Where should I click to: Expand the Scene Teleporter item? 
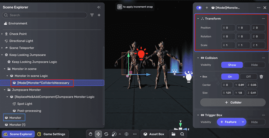2,48
